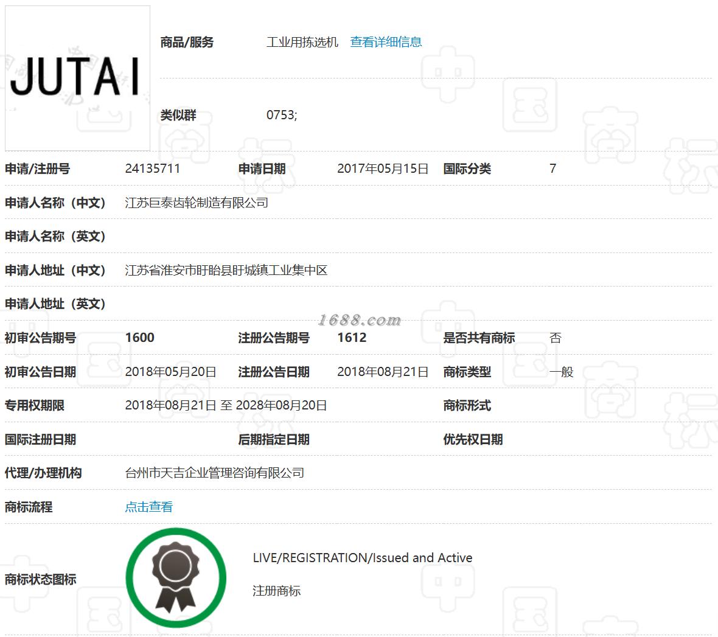Click the 商标类型 label
Screen dimensions: 718x637
467,371
